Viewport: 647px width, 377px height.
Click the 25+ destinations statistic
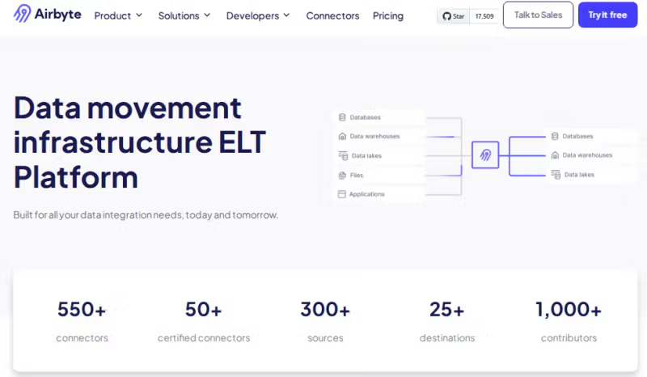point(447,321)
